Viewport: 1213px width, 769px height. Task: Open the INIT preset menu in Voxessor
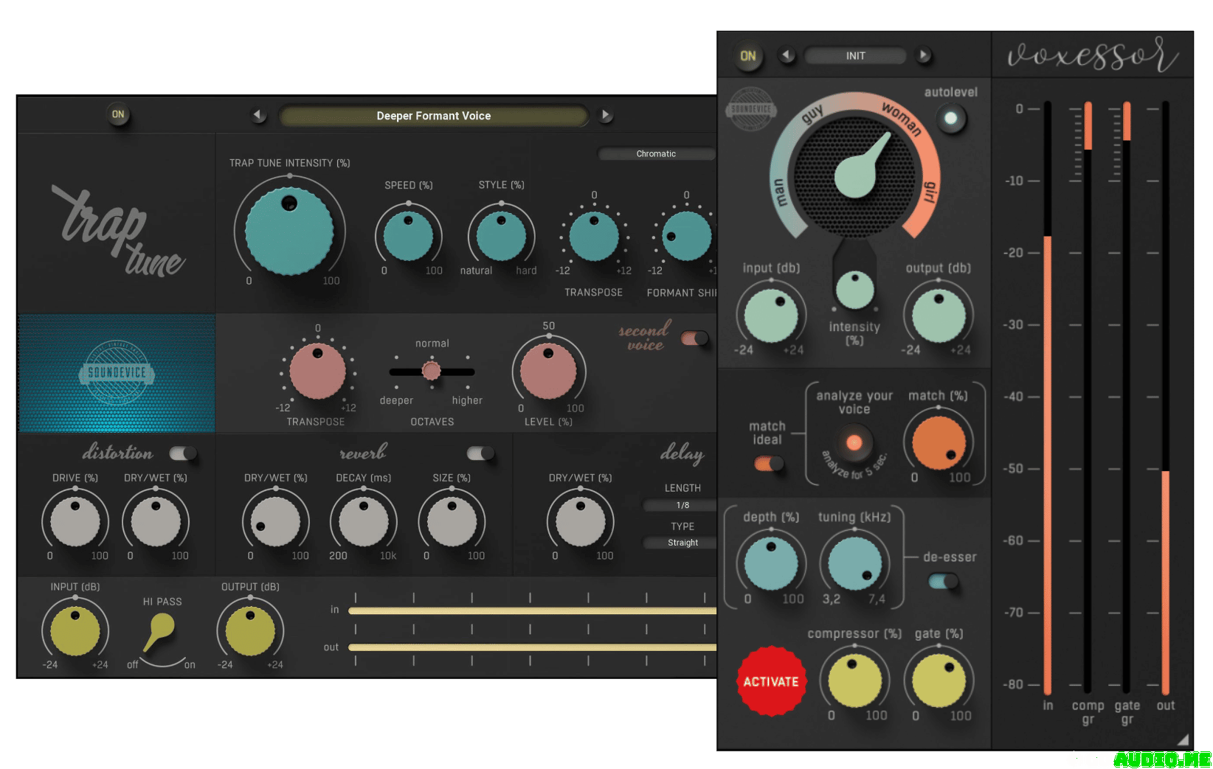(855, 56)
